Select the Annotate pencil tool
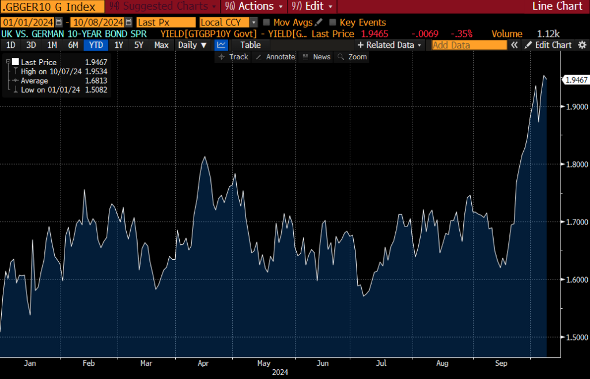590x379 pixels. click(x=275, y=56)
